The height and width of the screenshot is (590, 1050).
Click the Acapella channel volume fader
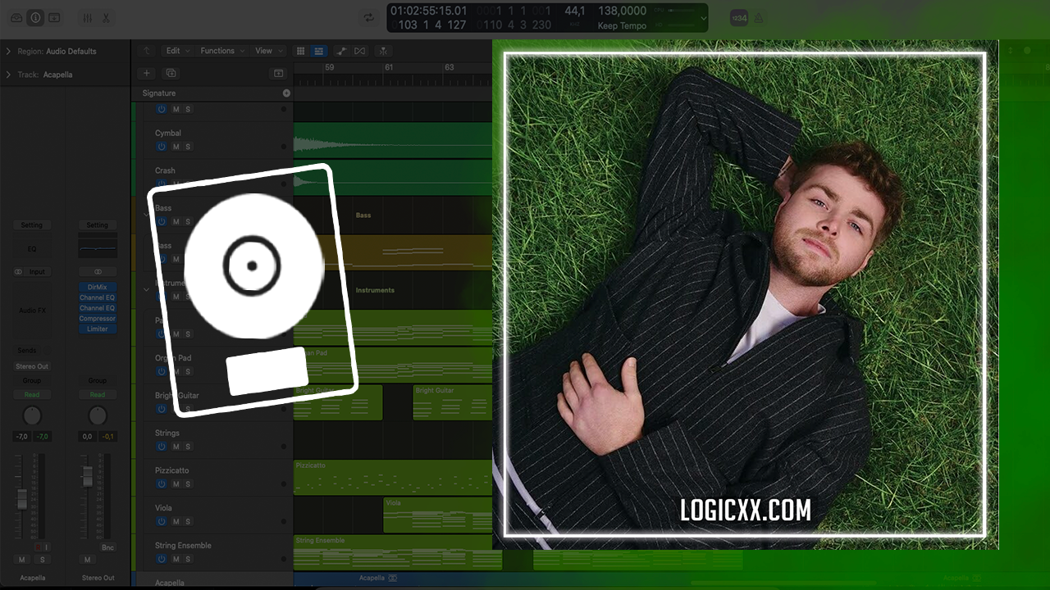22,497
